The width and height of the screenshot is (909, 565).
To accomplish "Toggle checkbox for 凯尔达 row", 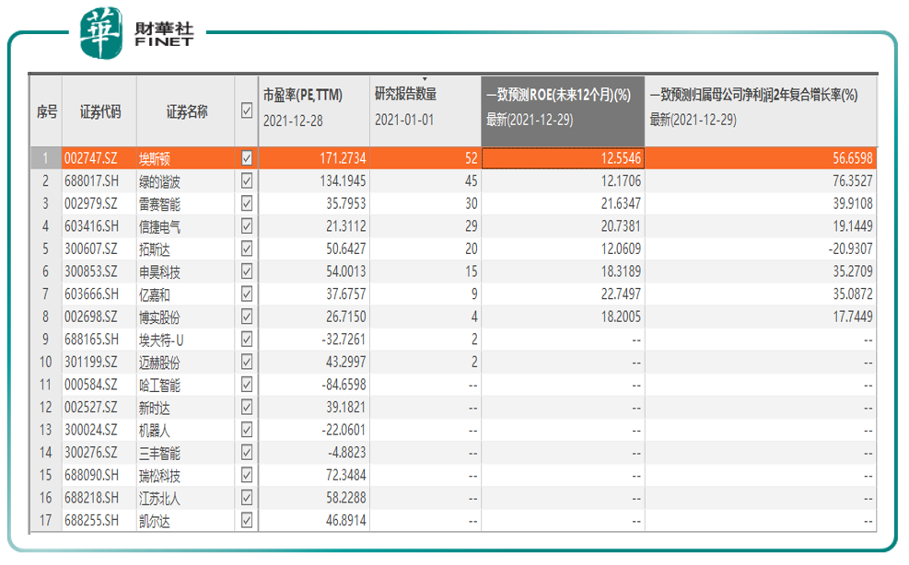I will pyautogui.click(x=247, y=521).
